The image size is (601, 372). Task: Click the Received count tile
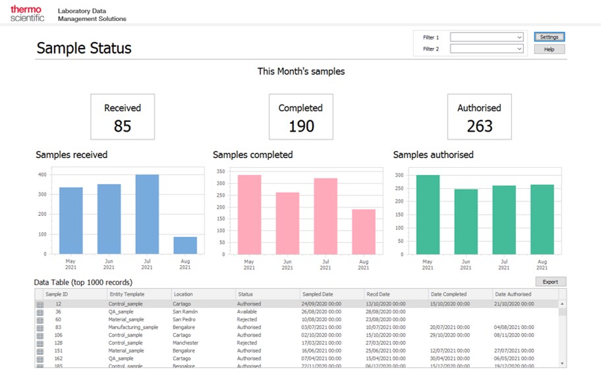pyautogui.click(x=123, y=117)
